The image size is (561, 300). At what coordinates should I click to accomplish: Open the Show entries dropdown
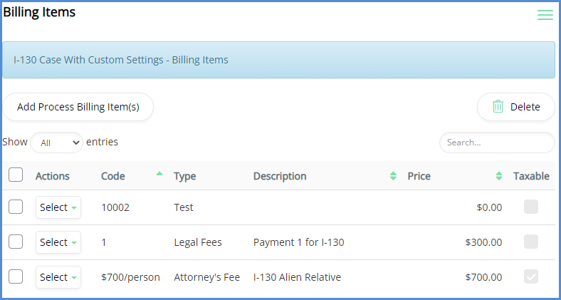click(56, 143)
